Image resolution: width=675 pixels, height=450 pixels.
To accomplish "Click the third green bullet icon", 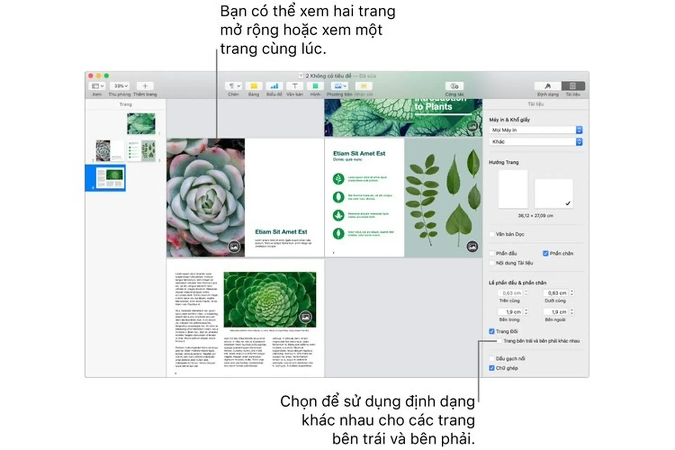I will pos(339,215).
